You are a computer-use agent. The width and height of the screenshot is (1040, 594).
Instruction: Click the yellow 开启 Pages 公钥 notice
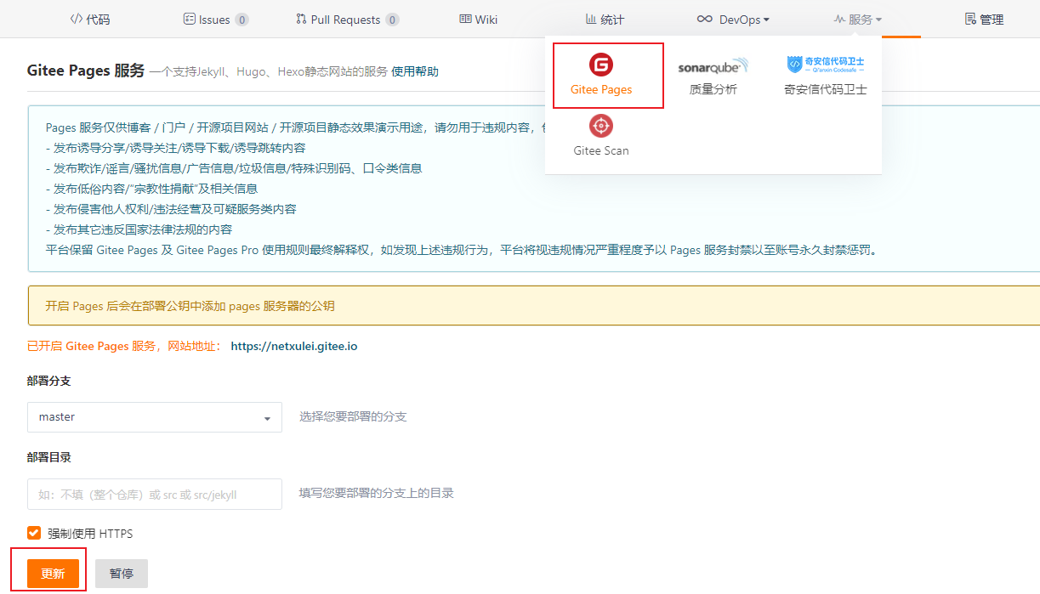click(534, 306)
